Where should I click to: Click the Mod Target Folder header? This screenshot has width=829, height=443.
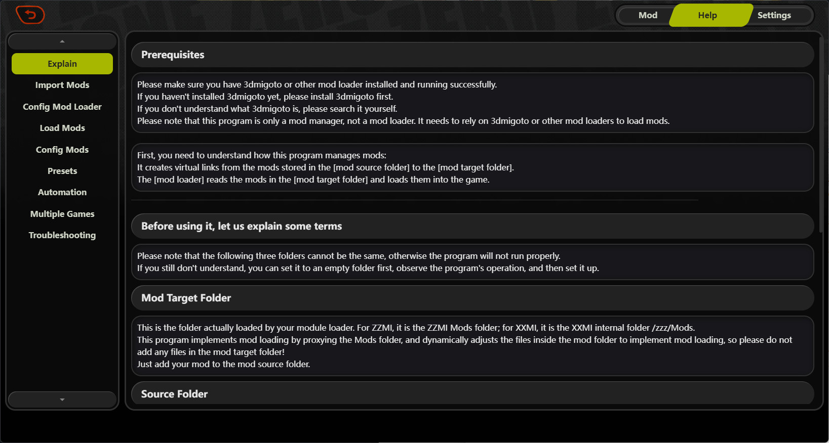pos(186,298)
